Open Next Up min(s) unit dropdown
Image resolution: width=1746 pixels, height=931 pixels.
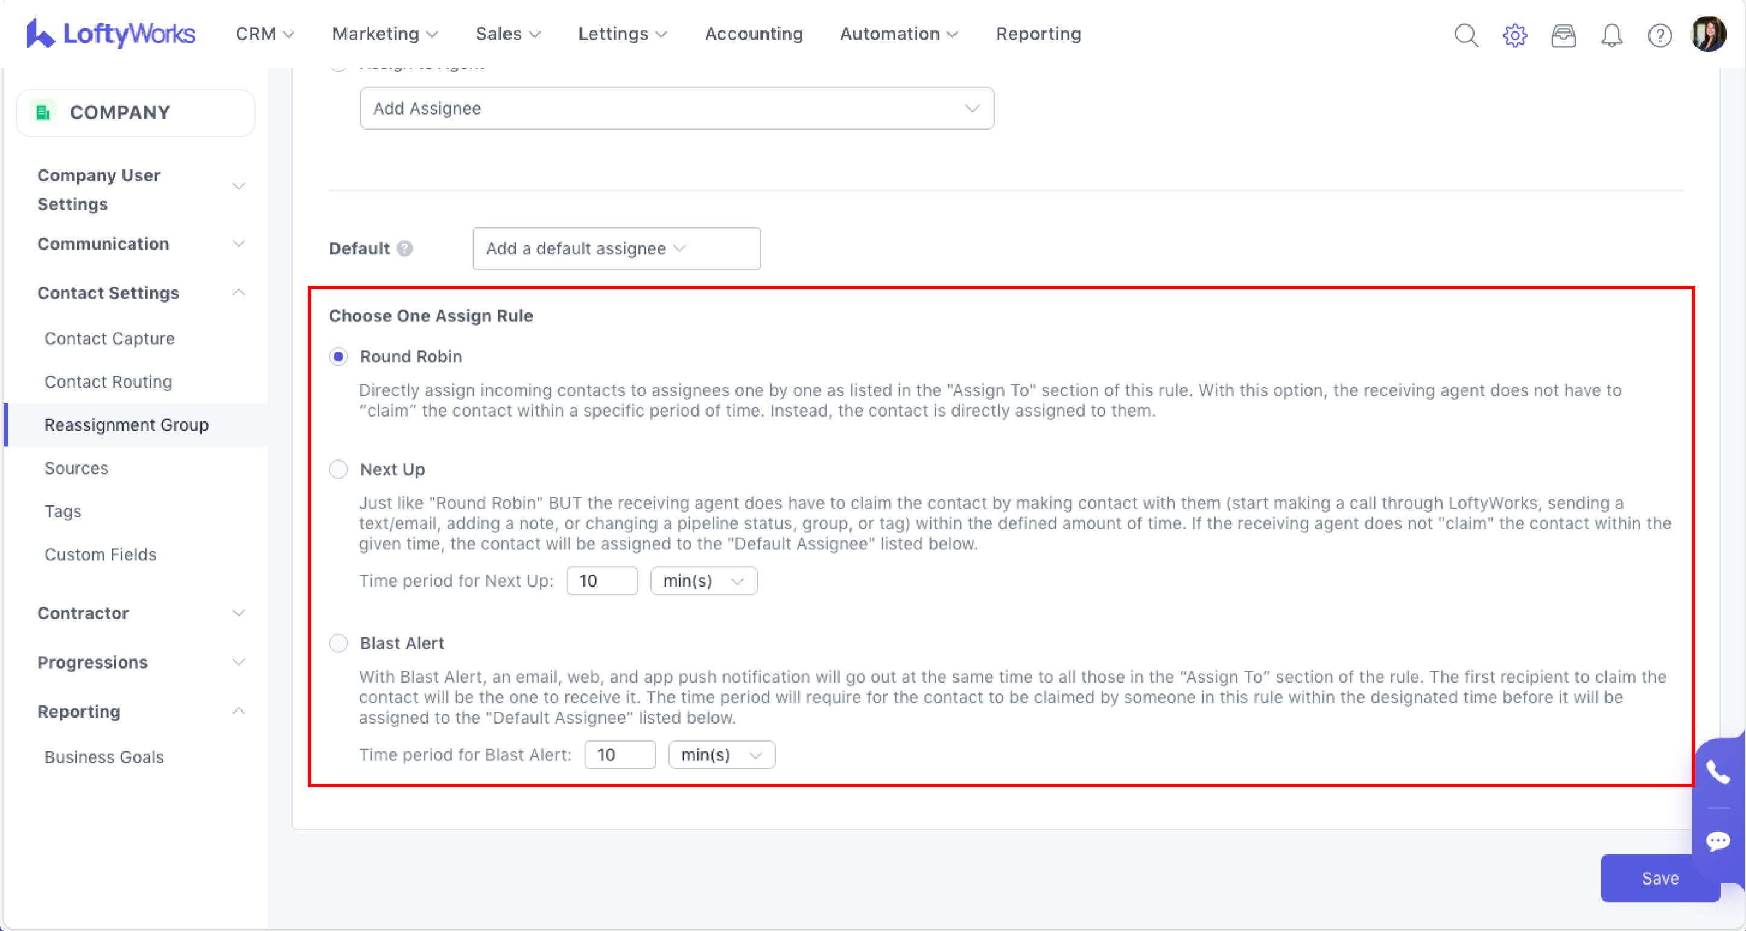pos(703,581)
